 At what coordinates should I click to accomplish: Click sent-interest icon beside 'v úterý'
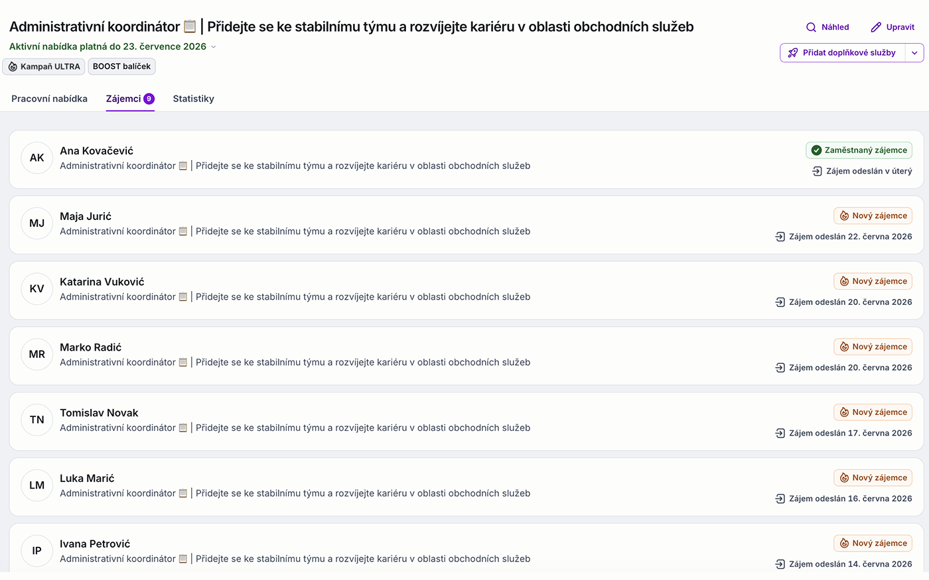[818, 172]
